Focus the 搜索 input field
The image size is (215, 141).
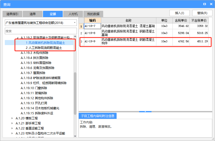[41, 31]
